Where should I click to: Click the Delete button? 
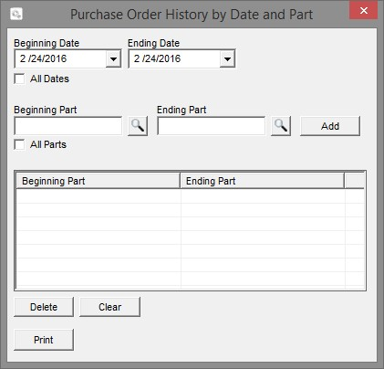coord(44,307)
